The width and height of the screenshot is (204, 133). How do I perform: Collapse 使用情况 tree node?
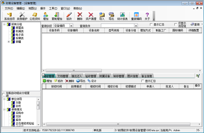[4, 109]
